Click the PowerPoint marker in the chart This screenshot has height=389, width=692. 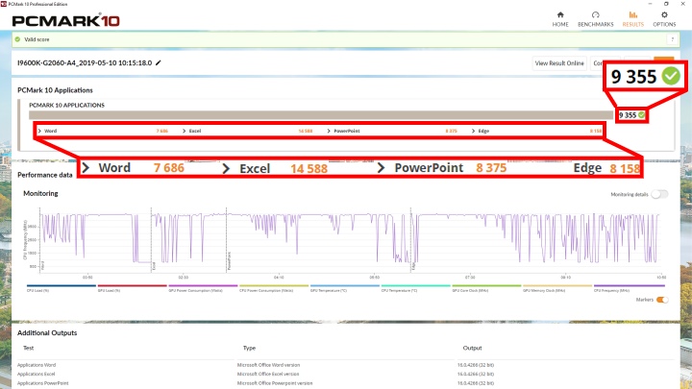point(228,259)
